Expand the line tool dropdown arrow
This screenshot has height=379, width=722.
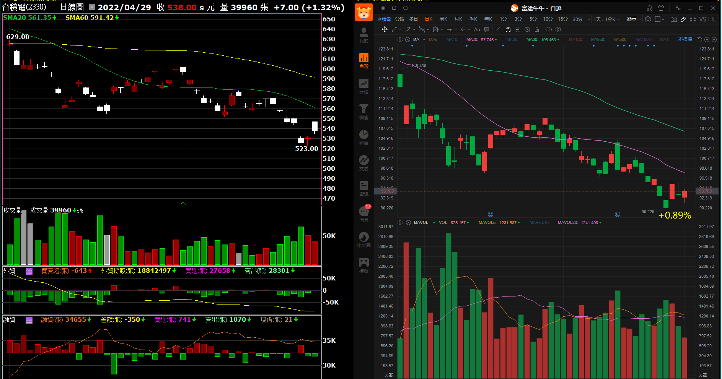coord(400,29)
